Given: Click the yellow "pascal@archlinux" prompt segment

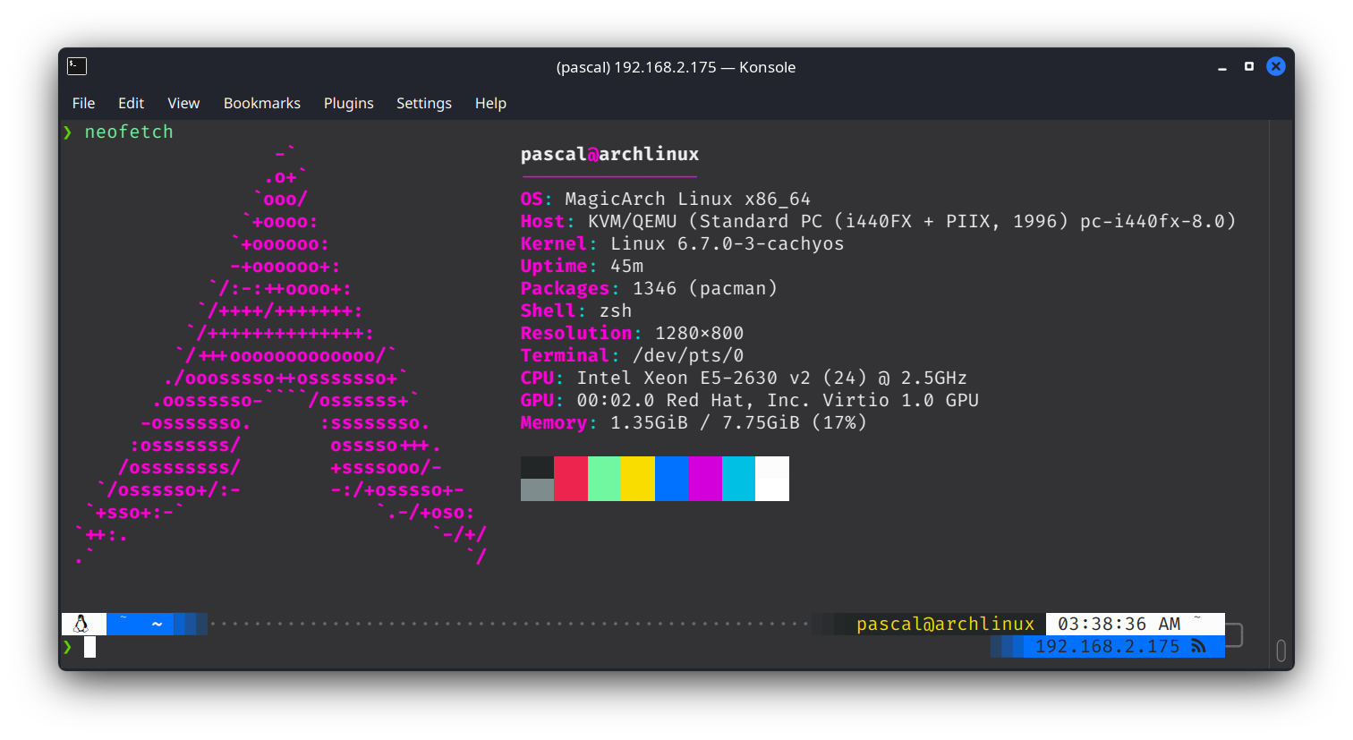Looking at the screenshot, I should point(945,624).
